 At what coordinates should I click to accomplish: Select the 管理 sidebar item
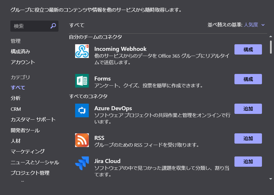pos(16,41)
